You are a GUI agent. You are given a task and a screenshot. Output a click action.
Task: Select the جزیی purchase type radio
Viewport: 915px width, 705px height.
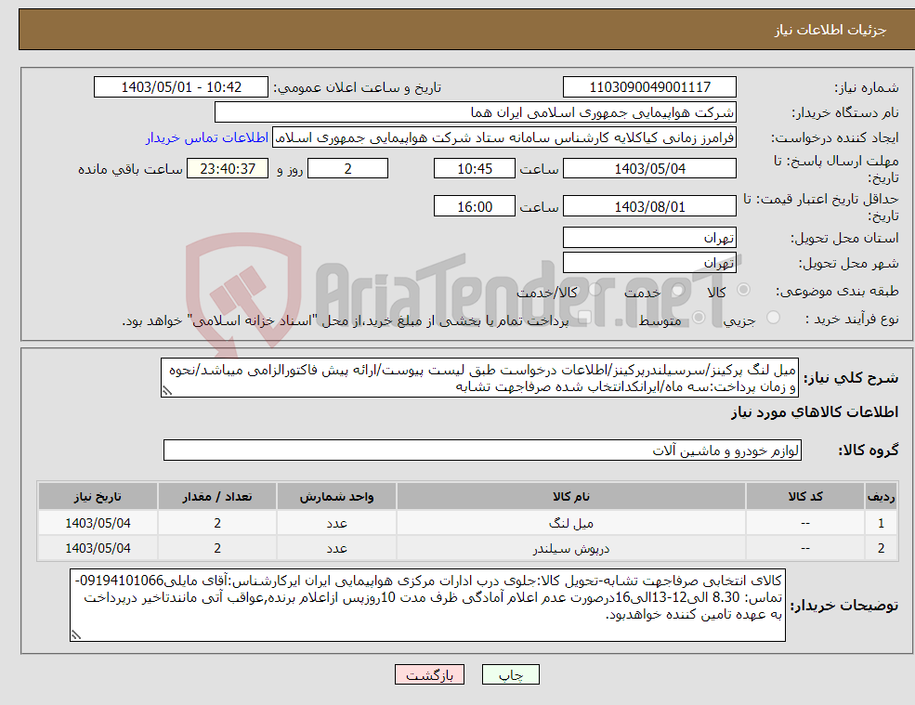click(x=773, y=318)
